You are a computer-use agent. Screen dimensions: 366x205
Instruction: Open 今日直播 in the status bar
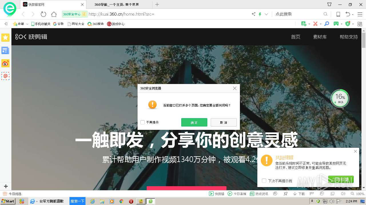(x=237, y=194)
